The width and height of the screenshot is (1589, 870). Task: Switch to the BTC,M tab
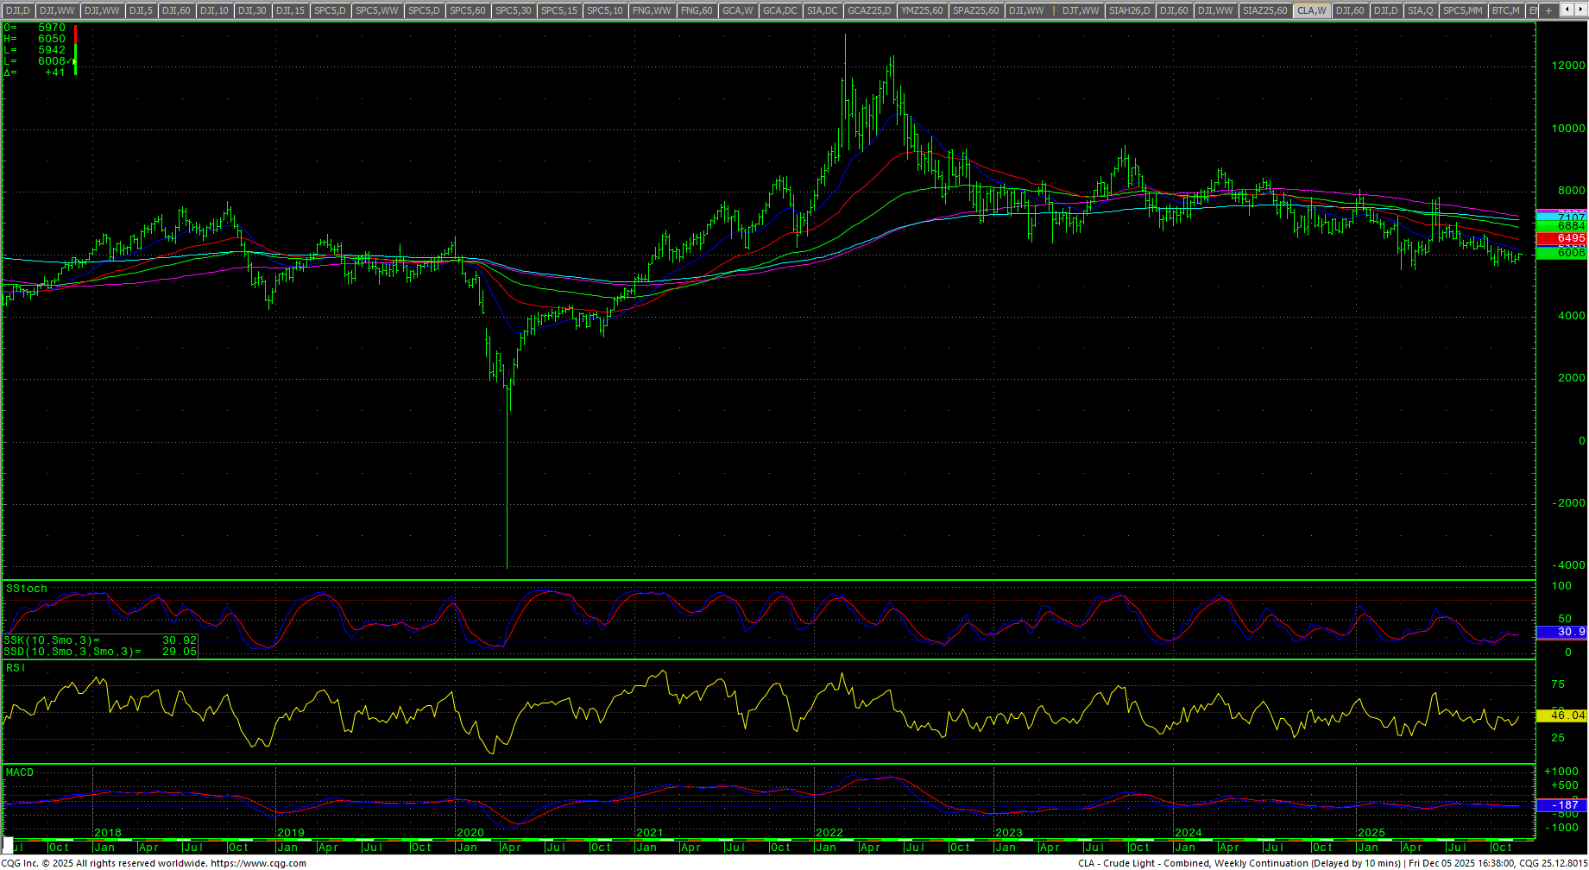[1506, 10]
